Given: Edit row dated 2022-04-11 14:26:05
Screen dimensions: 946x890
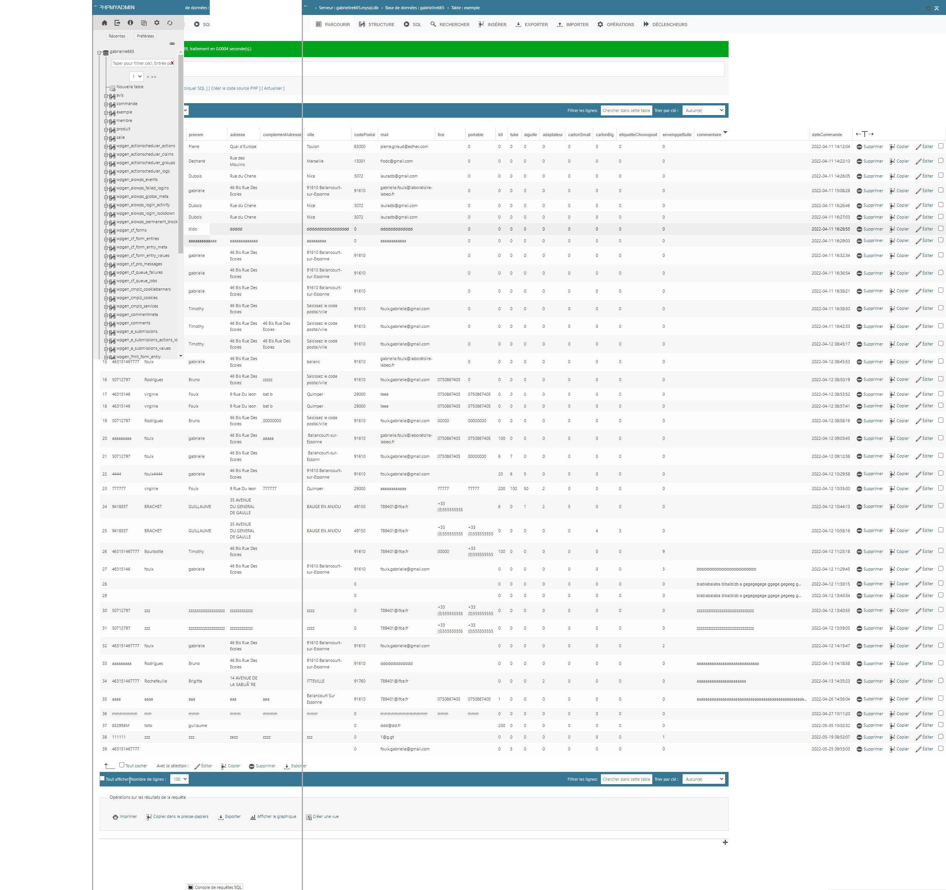Looking at the screenshot, I should [925, 176].
